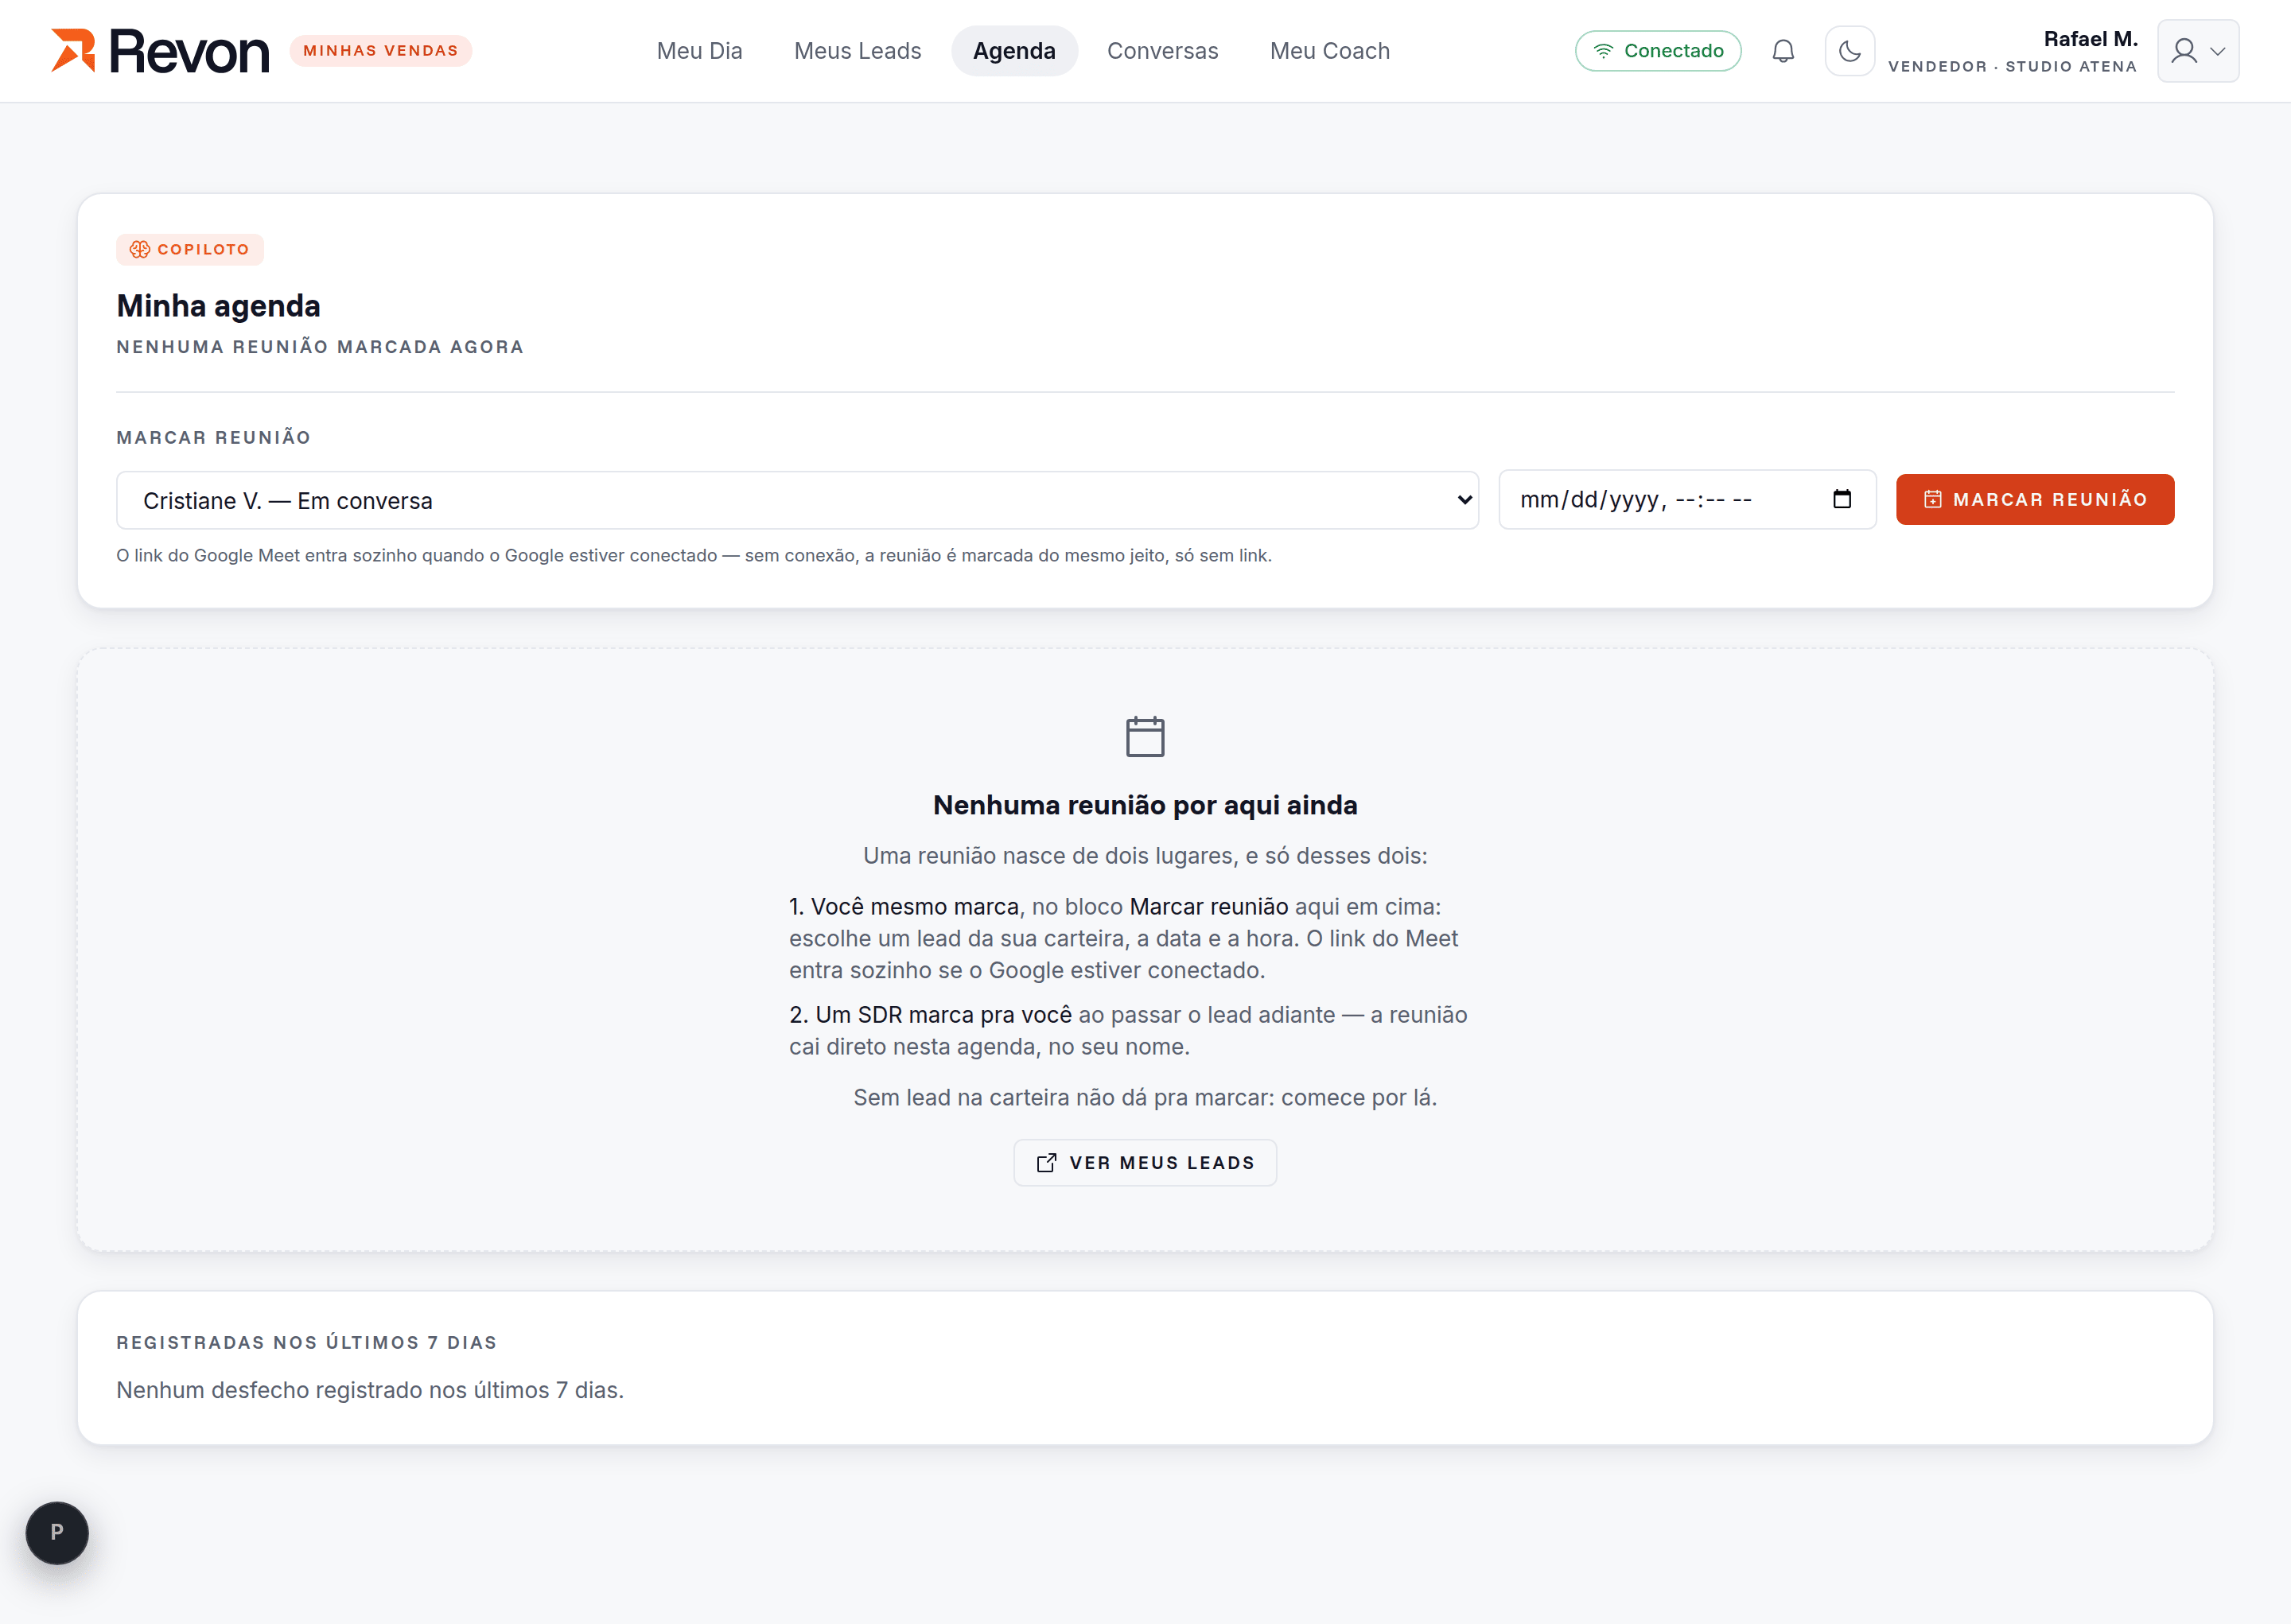Click the empty-state calendar icon

pos(1144,737)
